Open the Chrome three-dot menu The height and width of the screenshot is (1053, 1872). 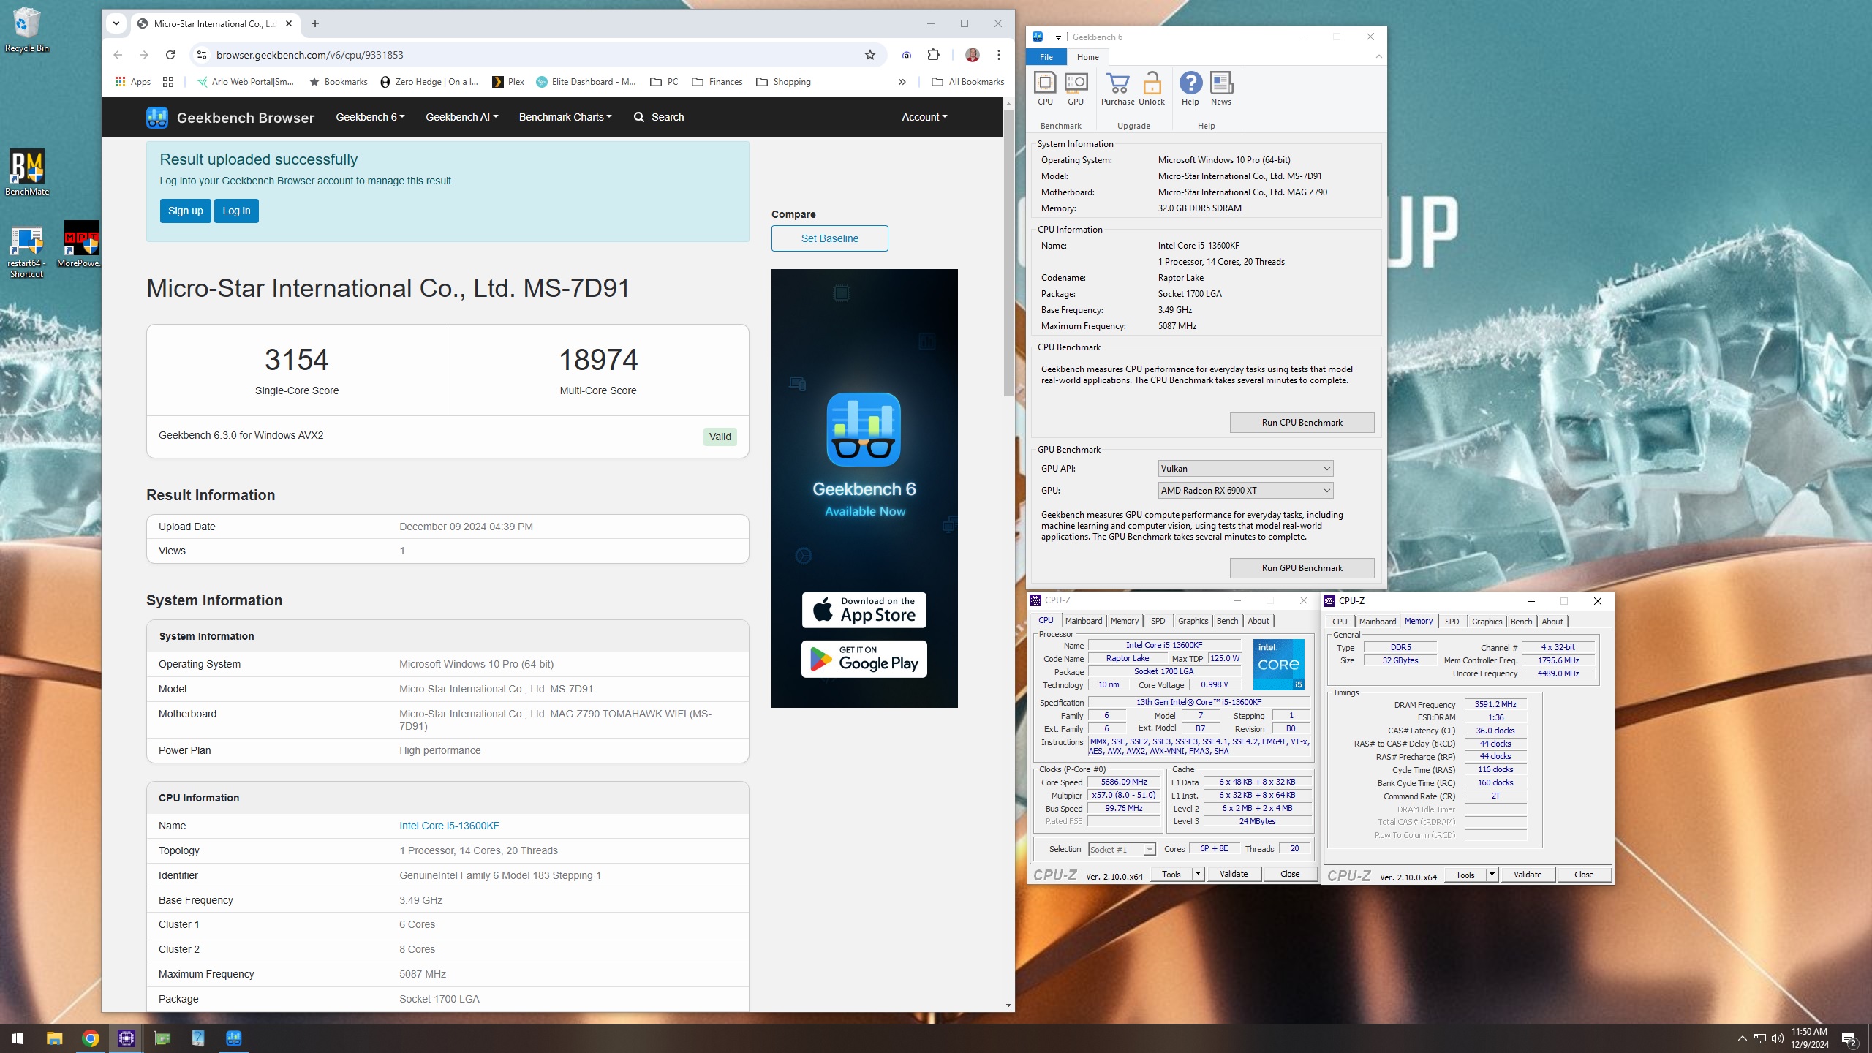click(999, 55)
